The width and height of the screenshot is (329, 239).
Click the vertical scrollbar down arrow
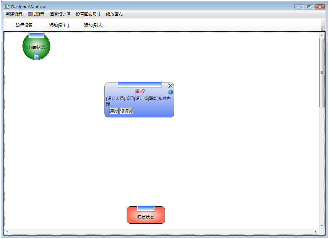[x=322, y=226]
